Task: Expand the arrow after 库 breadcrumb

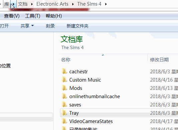Action: click(x=14, y=4)
